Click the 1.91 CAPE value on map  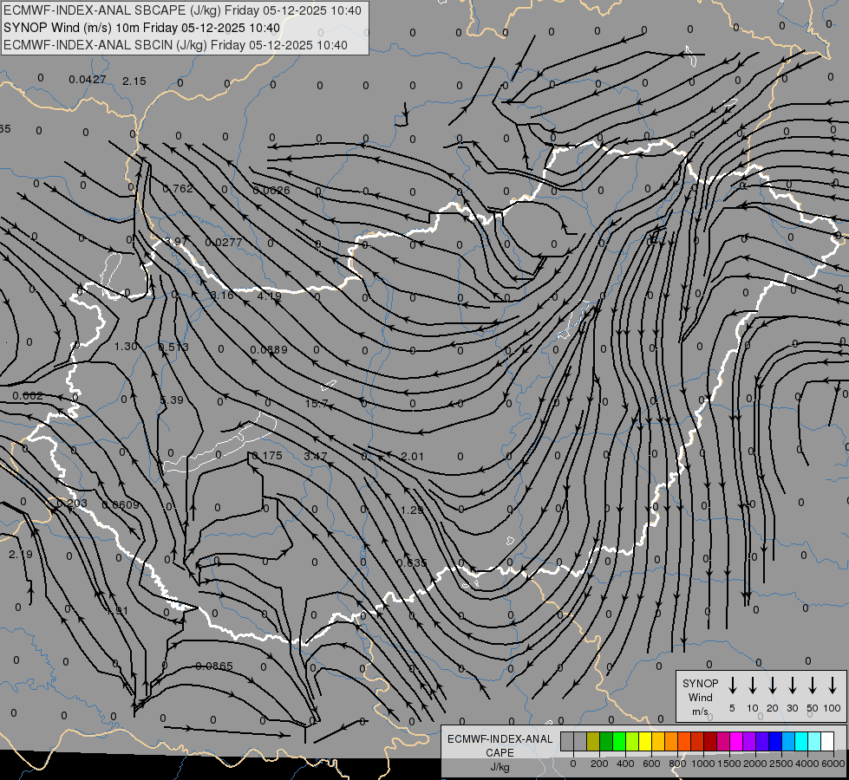point(117,611)
